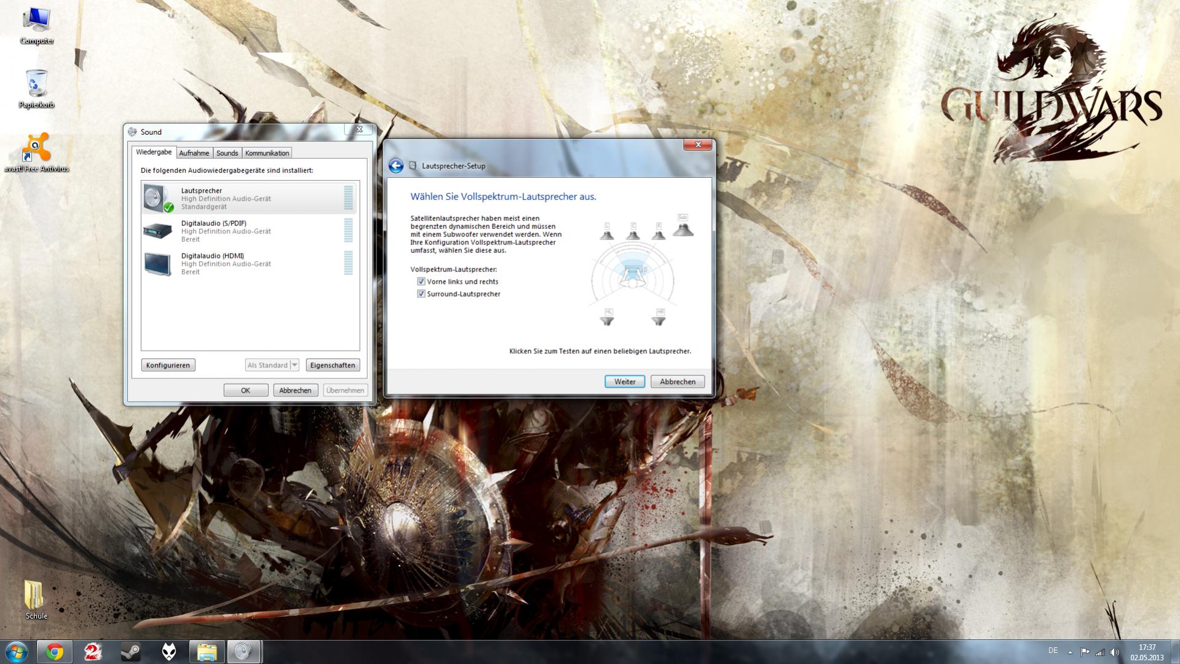
Task: Close the Lautsprecher-Setup window
Action: [x=698, y=145]
